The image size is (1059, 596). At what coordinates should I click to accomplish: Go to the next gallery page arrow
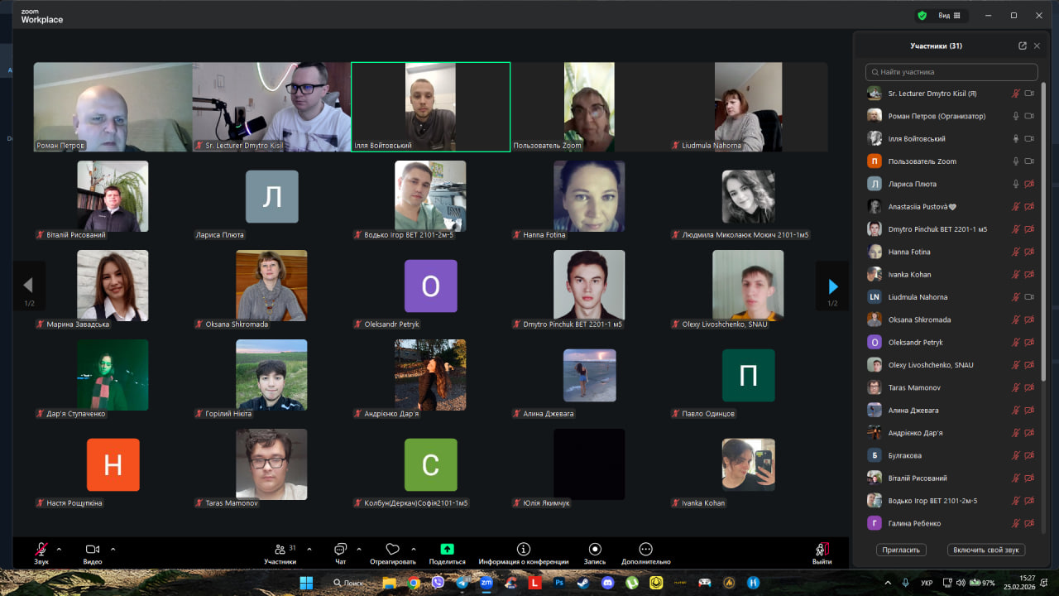point(832,286)
